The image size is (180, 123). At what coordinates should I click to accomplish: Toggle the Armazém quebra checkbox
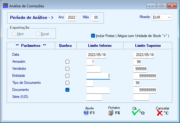coord(67,61)
